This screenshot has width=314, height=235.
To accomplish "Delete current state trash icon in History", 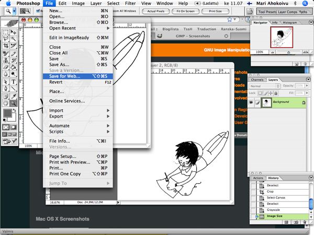I will click(x=305, y=222).
